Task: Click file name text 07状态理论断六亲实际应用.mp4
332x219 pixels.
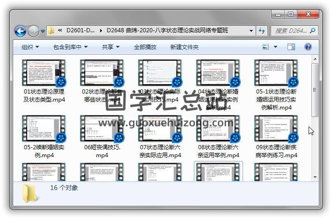Action: [x=160, y=151]
